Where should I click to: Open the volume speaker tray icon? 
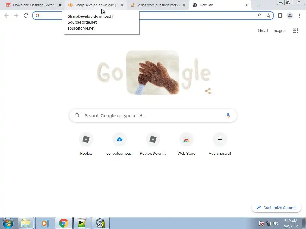coord(276,223)
